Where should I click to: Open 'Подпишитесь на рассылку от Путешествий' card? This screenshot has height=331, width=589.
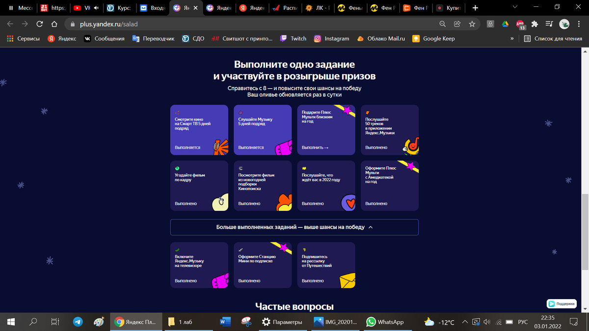coord(326,265)
